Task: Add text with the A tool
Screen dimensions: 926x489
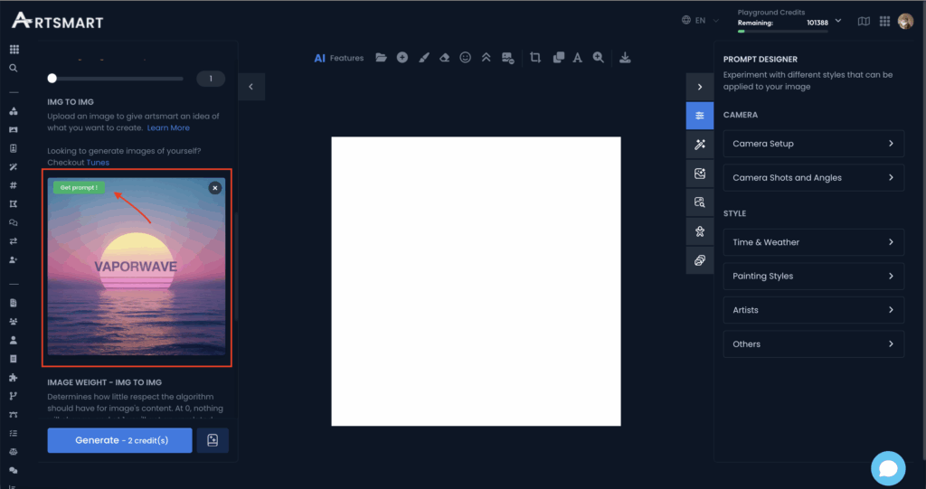Action: coord(577,58)
